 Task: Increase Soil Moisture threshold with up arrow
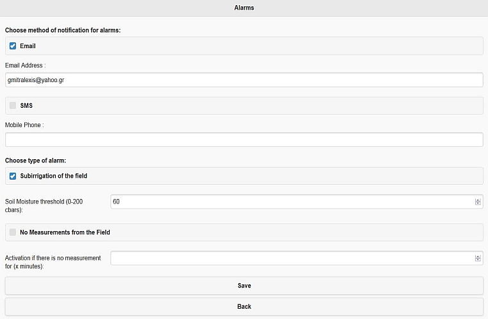coord(478,200)
